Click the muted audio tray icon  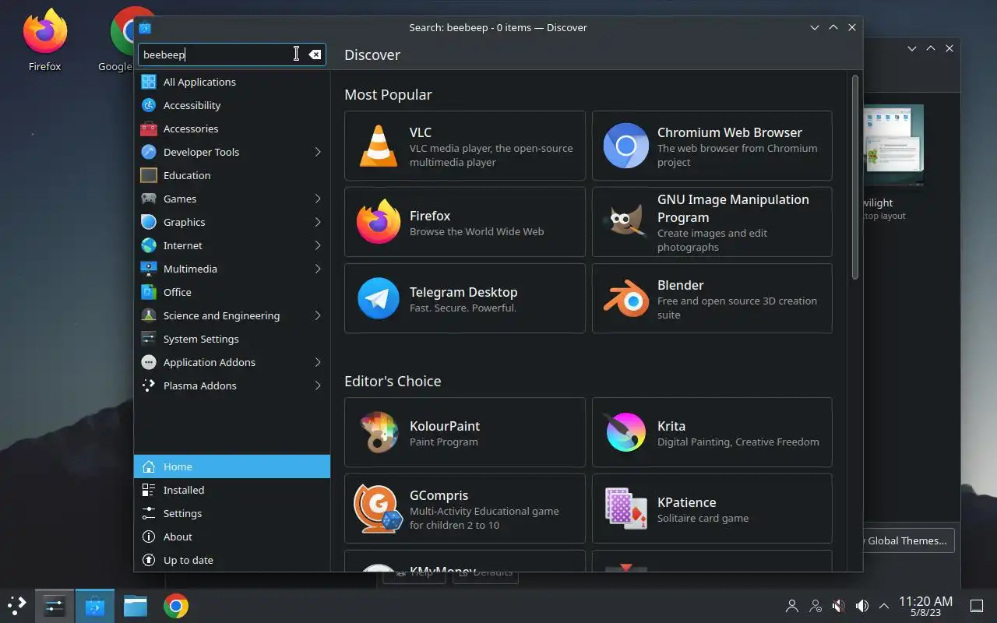(x=839, y=606)
